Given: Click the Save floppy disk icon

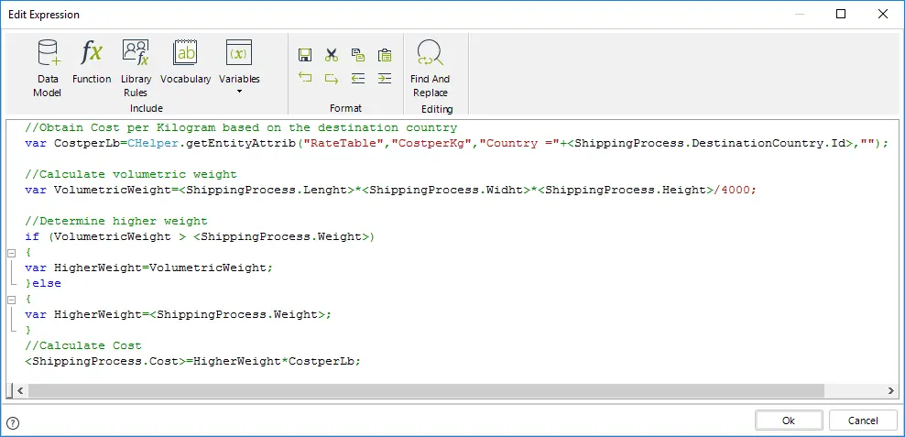Looking at the screenshot, I should click(305, 55).
